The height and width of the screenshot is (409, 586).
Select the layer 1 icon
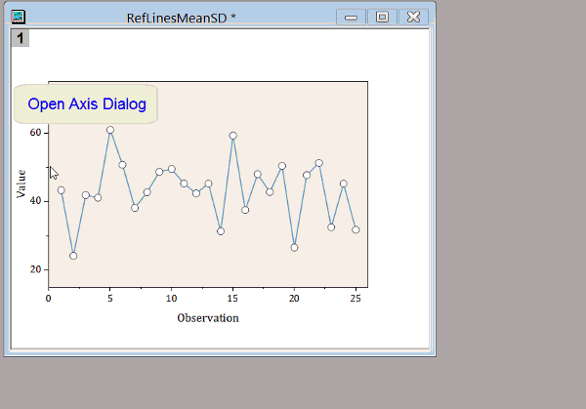coord(20,38)
